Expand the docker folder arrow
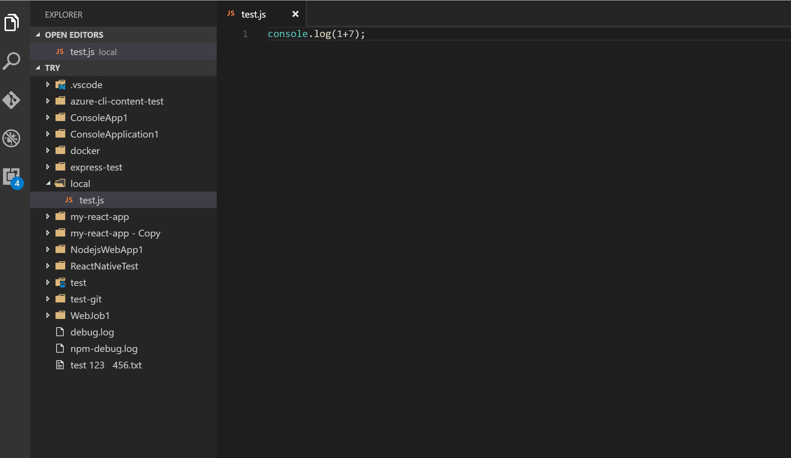 (x=48, y=151)
